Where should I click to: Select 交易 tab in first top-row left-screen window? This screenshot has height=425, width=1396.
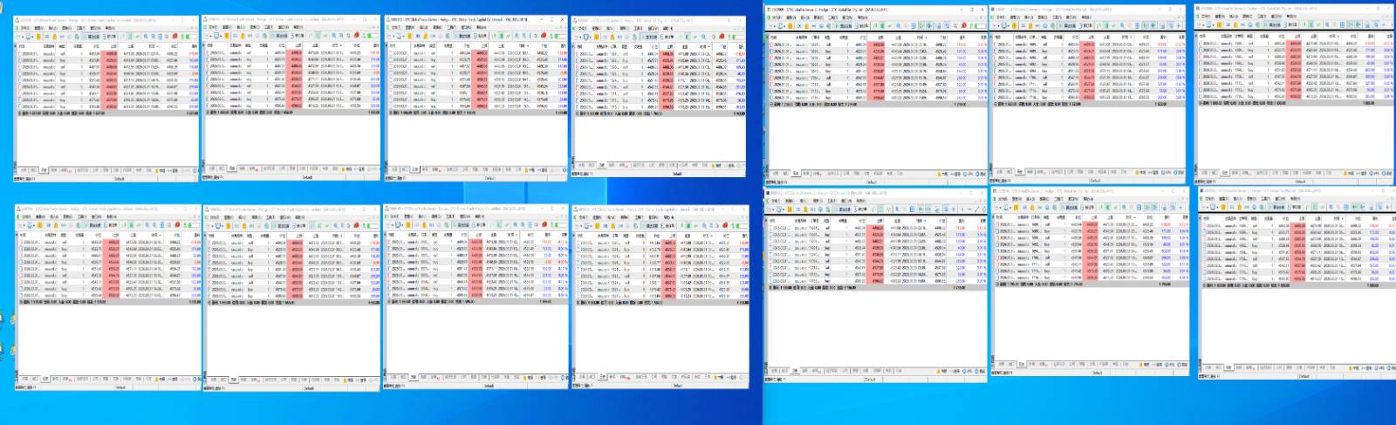point(24,169)
